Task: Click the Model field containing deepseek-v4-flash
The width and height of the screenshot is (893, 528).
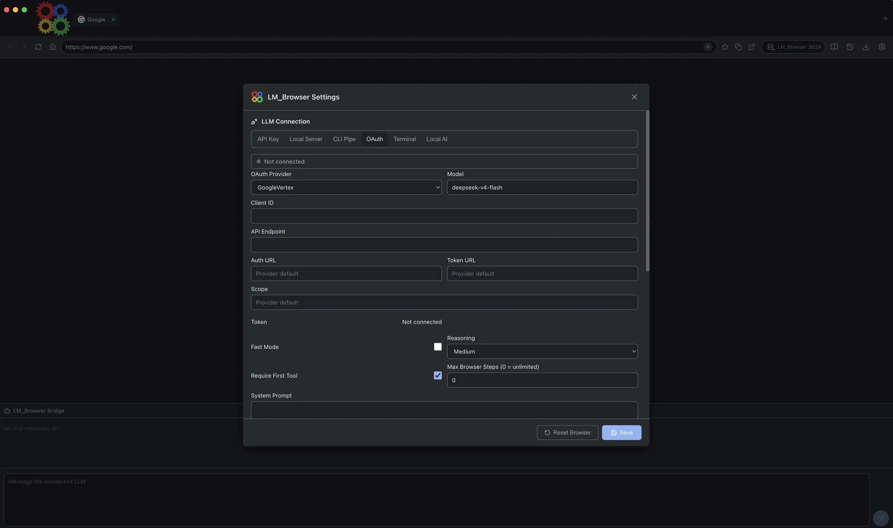Action: pos(542,188)
